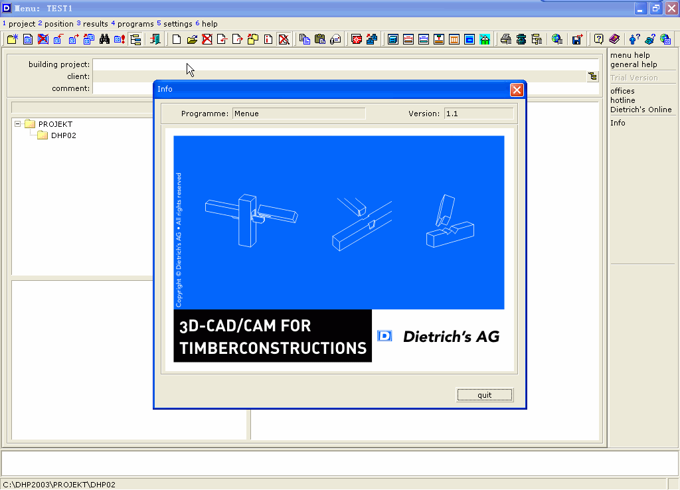This screenshot has width=680, height=490.
Task: Click the floppy disk with red arrow icon
Action: [577, 39]
